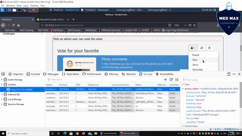Image resolution: width=242 pixels, height=136 pixels.
Task: Open page actions ellipsis menu
Action: click(x=185, y=25)
